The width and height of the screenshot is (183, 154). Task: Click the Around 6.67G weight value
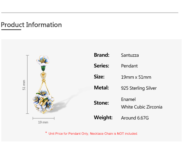point(135,118)
